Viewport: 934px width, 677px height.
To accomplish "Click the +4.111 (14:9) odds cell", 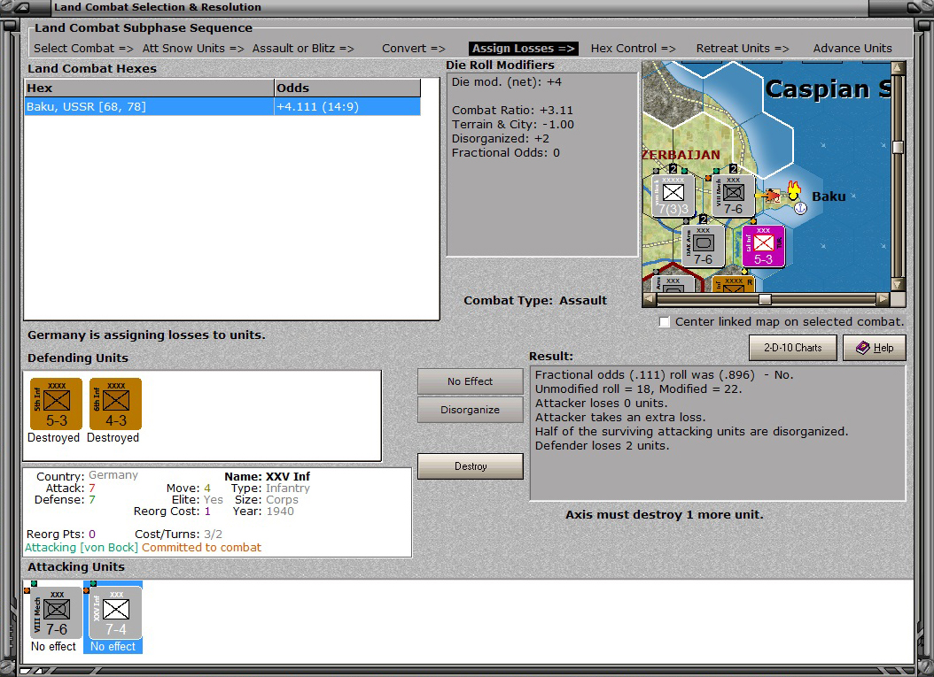I will tap(347, 106).
